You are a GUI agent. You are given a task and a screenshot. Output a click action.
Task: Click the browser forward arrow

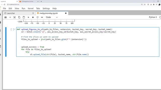2,4
